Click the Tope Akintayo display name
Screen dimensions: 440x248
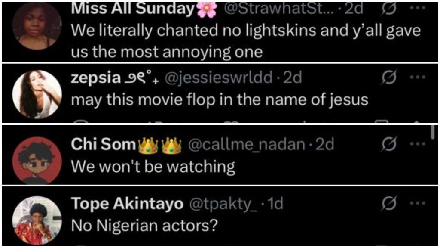127,204
